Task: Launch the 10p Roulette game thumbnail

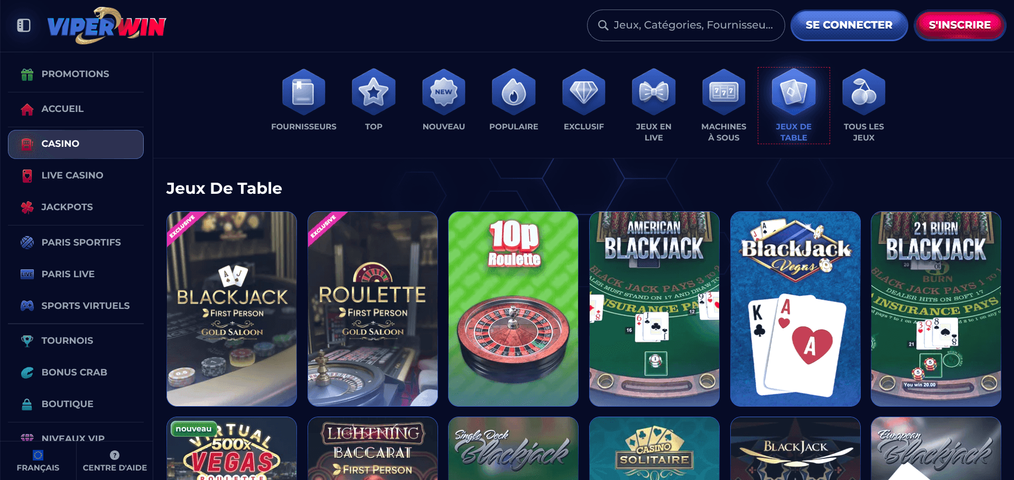Action: coord(513,309)
